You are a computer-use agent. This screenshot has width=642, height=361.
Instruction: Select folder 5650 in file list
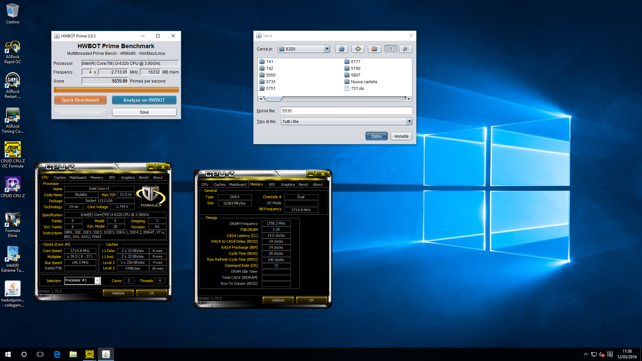click(267, 75)
